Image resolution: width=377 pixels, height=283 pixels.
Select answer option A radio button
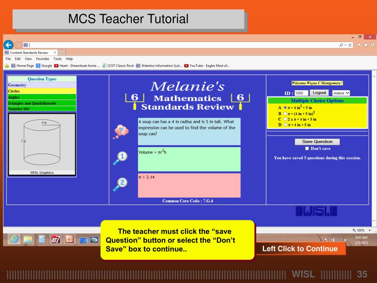pyautogui.click(x=285, y=108)
